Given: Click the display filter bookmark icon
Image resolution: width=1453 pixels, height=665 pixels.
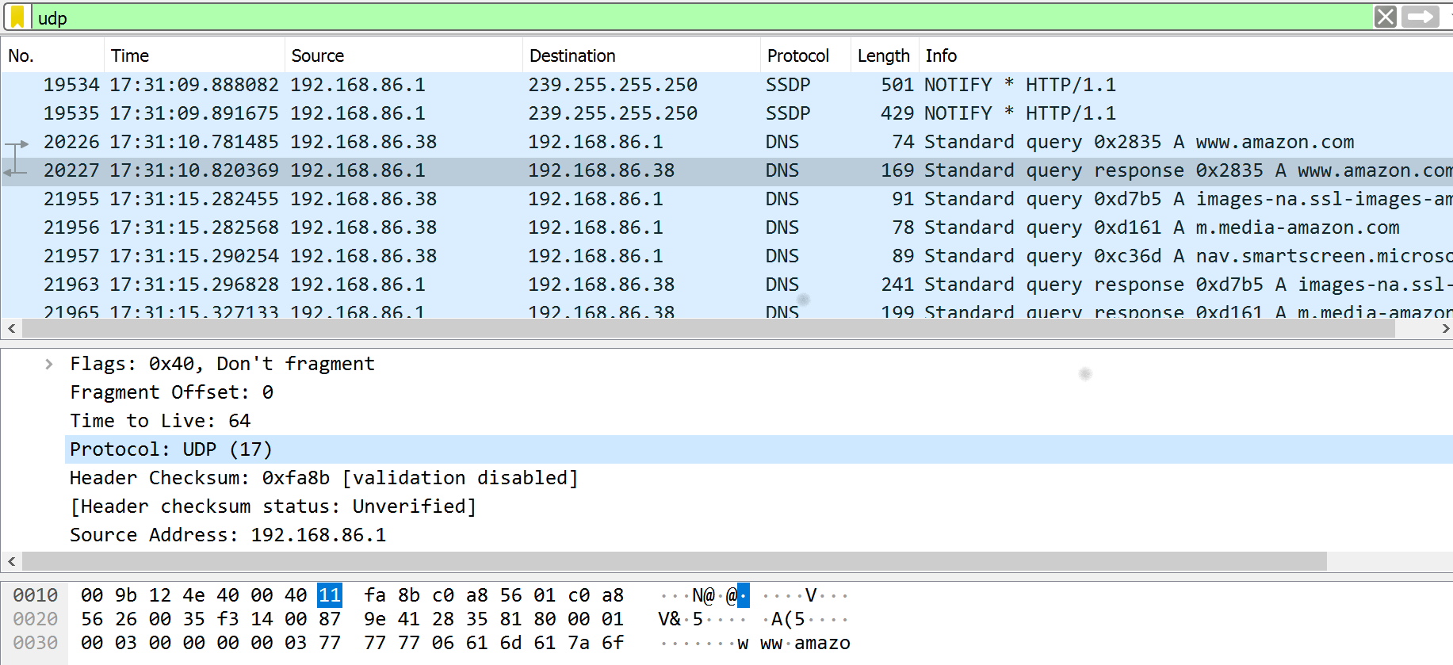Looking at the screenshot, I should 17,17.
